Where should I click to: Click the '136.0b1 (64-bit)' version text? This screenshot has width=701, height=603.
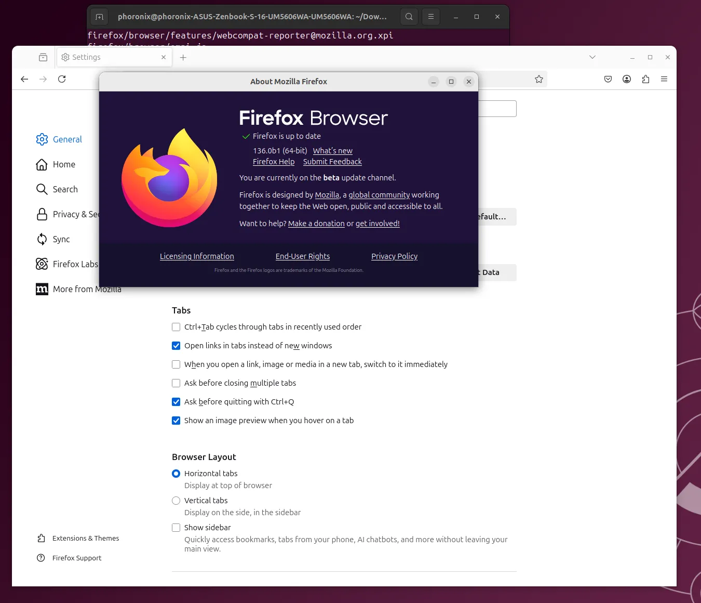coord(280,151)
